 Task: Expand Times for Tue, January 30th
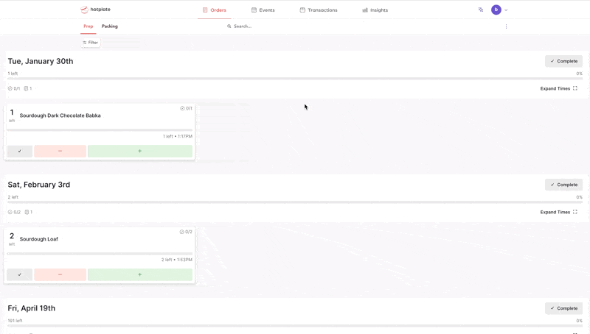pyautogui.click(x=555, y=88)
